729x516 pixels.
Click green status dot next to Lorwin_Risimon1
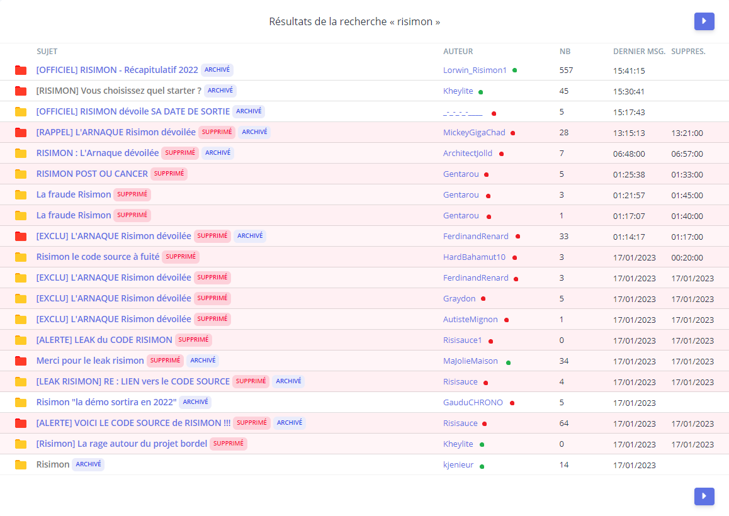[x=514, y=70]
